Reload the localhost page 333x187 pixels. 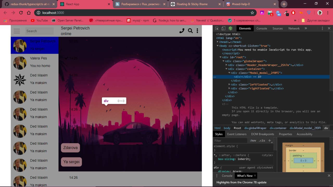tap(21, 13)
